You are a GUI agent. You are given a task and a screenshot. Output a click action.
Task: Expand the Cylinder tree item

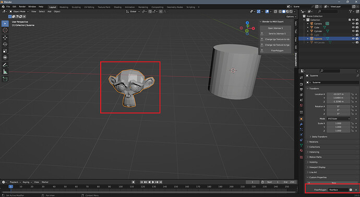tap(308, 31)
